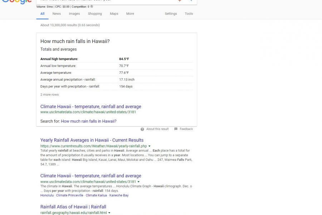Click the star icon beside Competition
Image resolution: width=322 pixels, height=215 pixels.
click(92, 6)
